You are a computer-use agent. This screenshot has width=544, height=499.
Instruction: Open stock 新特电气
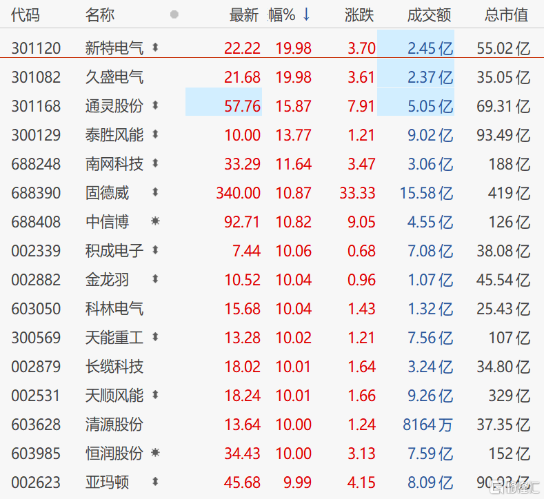(x=114, y=48)
